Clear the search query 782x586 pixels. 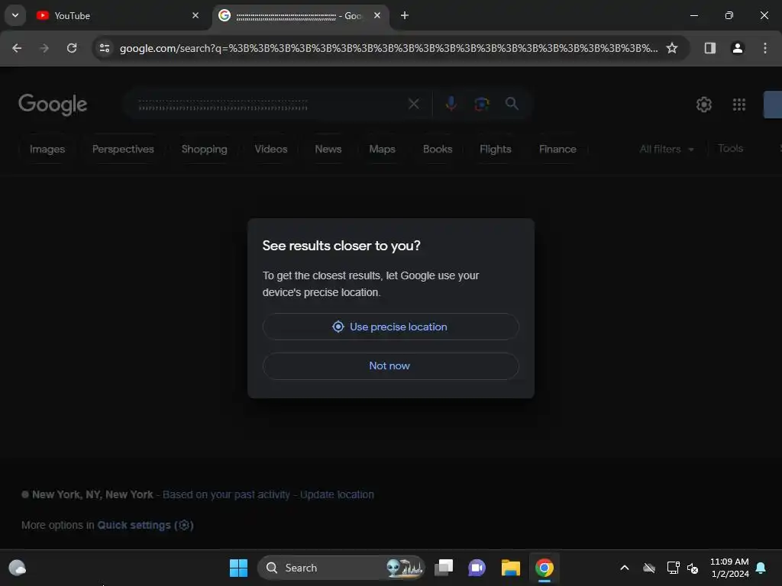click(x=413, y=104)
